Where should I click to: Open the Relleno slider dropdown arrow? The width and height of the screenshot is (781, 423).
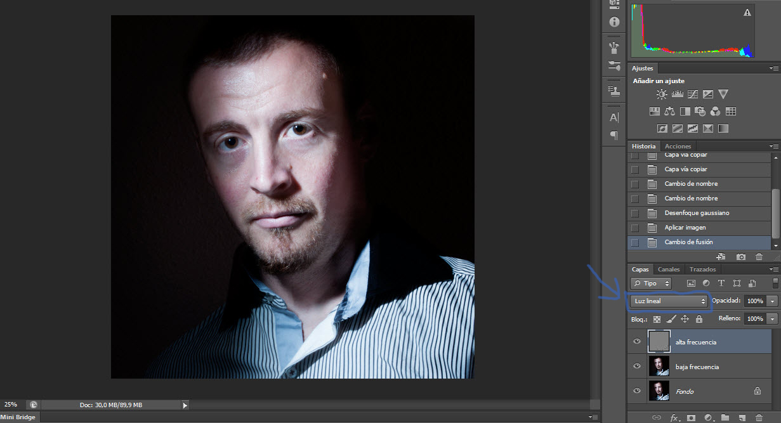pyautogui.click(x=773, y=319)
